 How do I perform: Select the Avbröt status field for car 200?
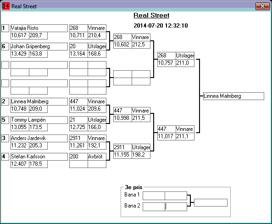(x=97, y=157)
